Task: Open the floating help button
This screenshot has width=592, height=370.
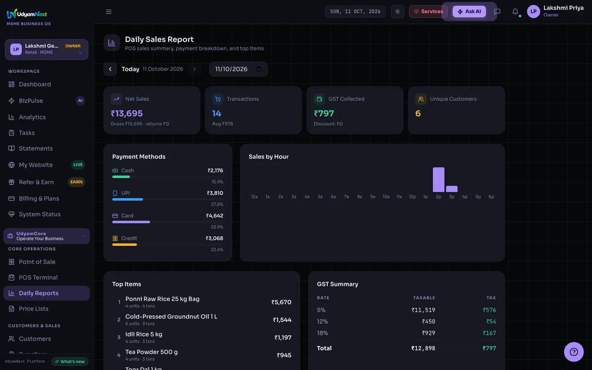Action: 574,352
